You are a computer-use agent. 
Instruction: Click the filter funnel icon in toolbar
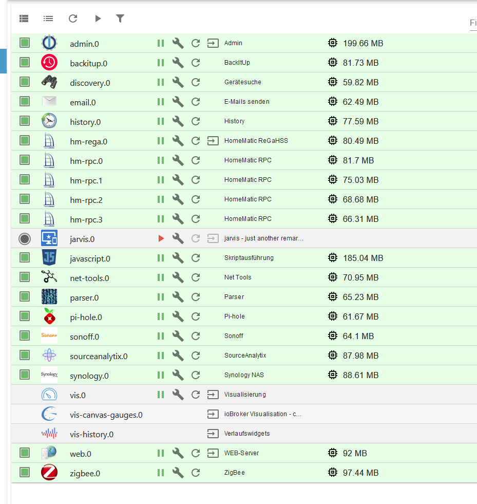120,18
